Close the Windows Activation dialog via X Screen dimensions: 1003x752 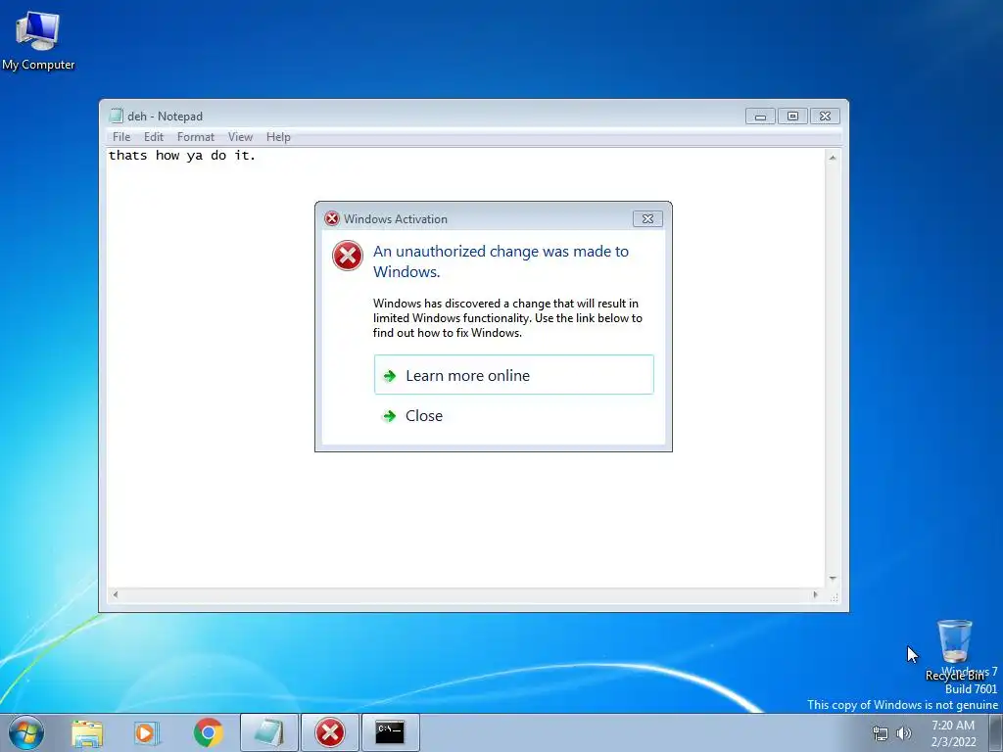(x=647, y=218)
